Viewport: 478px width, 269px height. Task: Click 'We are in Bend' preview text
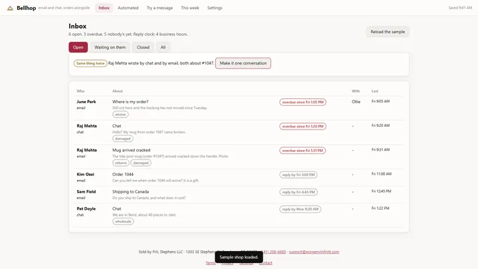(144, 215)
